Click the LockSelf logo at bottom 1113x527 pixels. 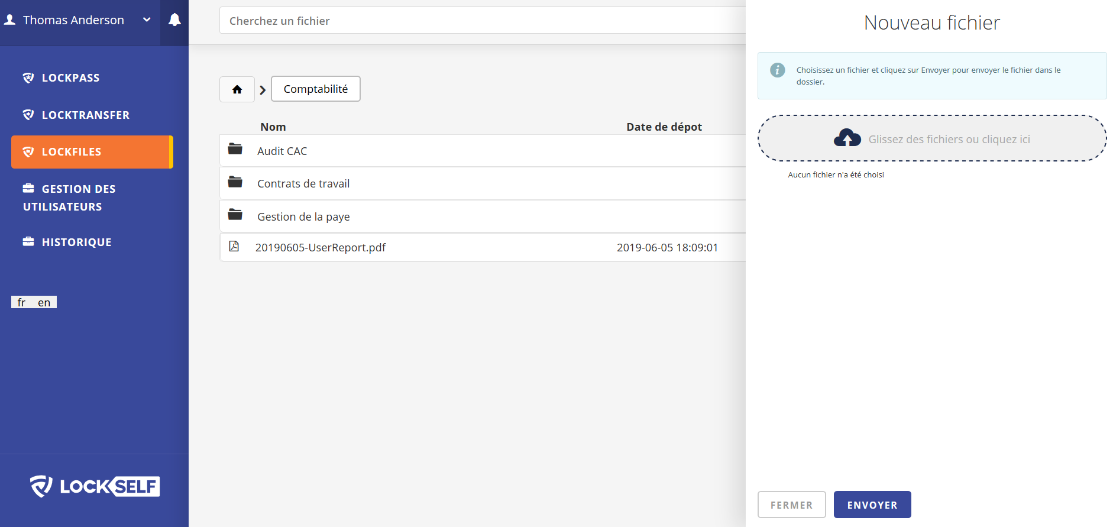[x=95, y=486]
